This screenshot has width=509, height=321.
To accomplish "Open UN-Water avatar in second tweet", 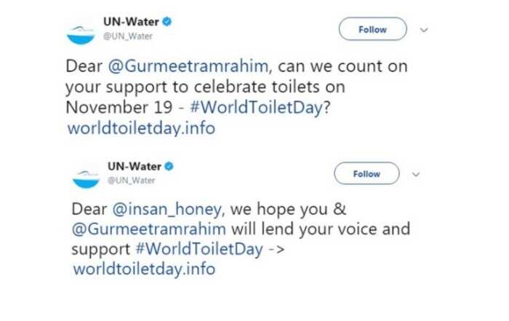I will pyautogui.click(x=86, y=179).
